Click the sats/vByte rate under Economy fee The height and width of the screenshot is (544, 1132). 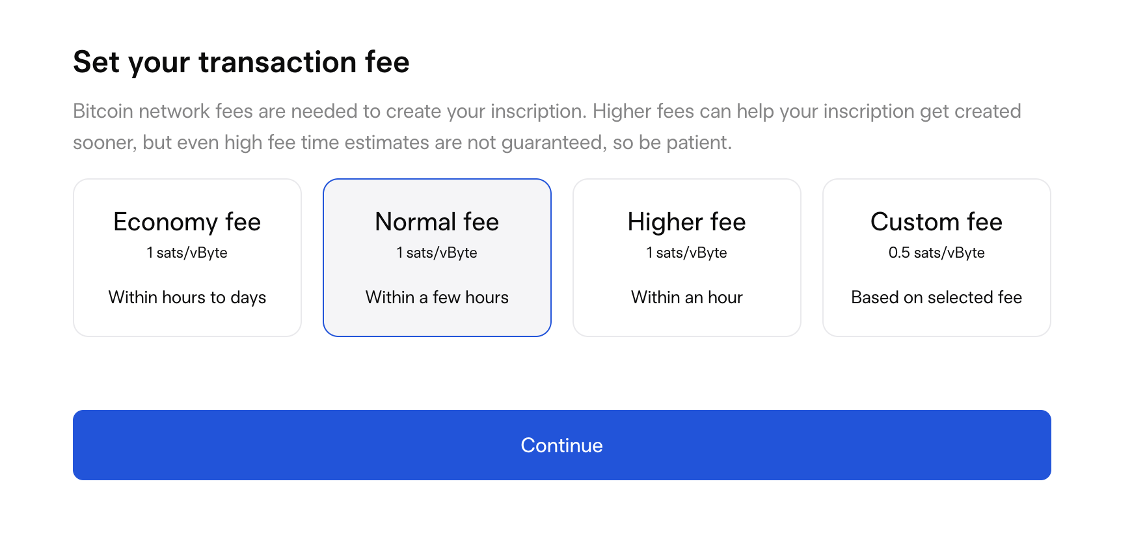pyautogui.click(x=187, y=252)
